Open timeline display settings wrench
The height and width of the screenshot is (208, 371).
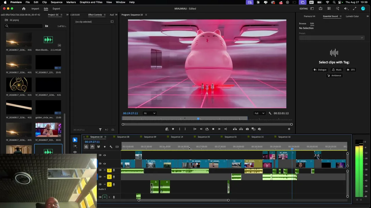[x=111, y=147]
